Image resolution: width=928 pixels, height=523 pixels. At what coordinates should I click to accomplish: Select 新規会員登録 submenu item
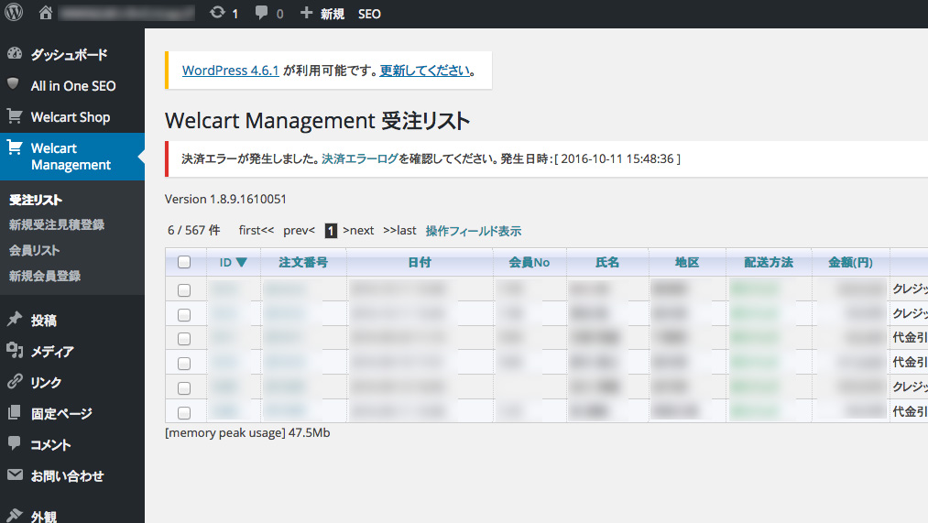coord(45,276)
